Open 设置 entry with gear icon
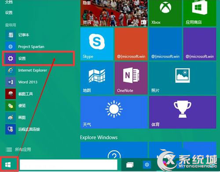The image size is (220, 172). coord(39,58)
